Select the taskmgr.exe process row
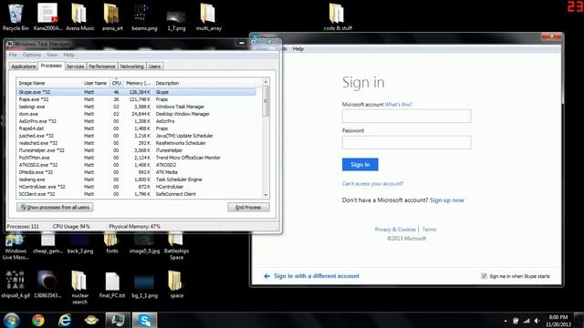The height and width of the screenshot is (328, 584). [136, 107]
